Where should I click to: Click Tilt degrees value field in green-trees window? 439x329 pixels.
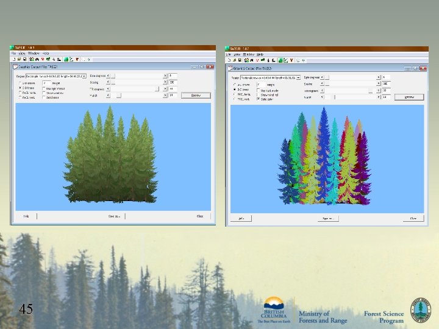pos(173,89)
